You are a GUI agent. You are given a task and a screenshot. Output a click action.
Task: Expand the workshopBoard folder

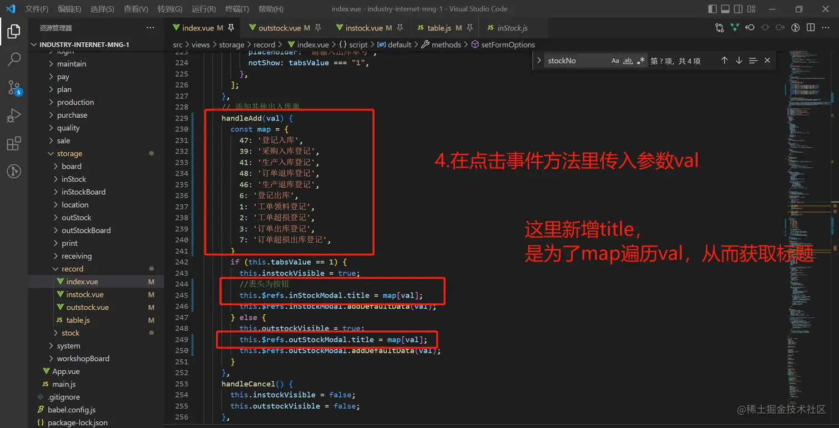tap(83, 359)
